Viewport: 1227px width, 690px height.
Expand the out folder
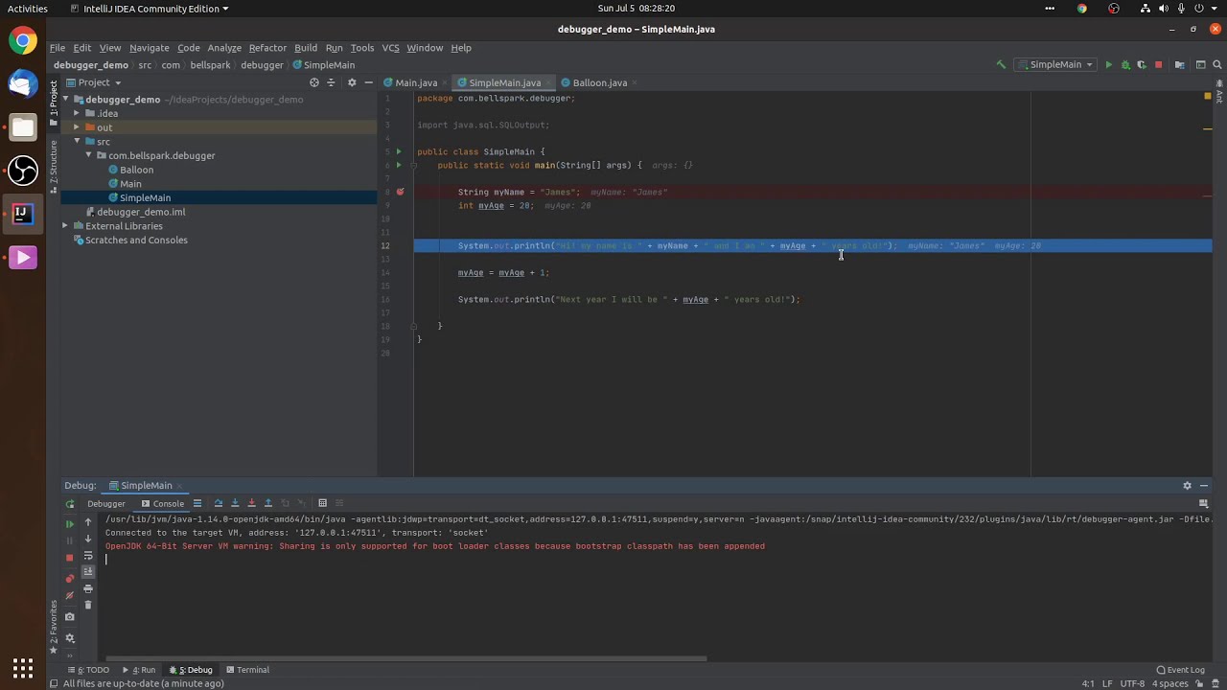(x=78, y=127)
